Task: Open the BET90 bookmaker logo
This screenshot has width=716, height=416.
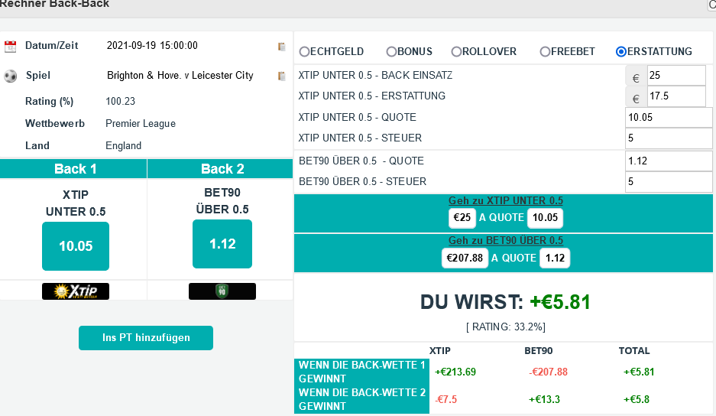Action: click(x=222, y=291)
